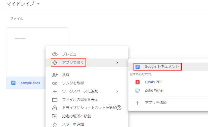Open with Zoho Writer
This screenshot has height=127, width=208.
(x=168, y=91)
